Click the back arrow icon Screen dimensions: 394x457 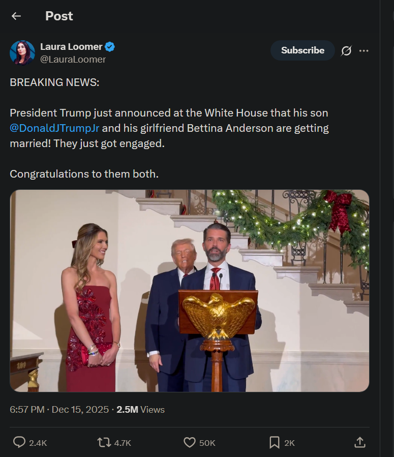pos(16,16)
